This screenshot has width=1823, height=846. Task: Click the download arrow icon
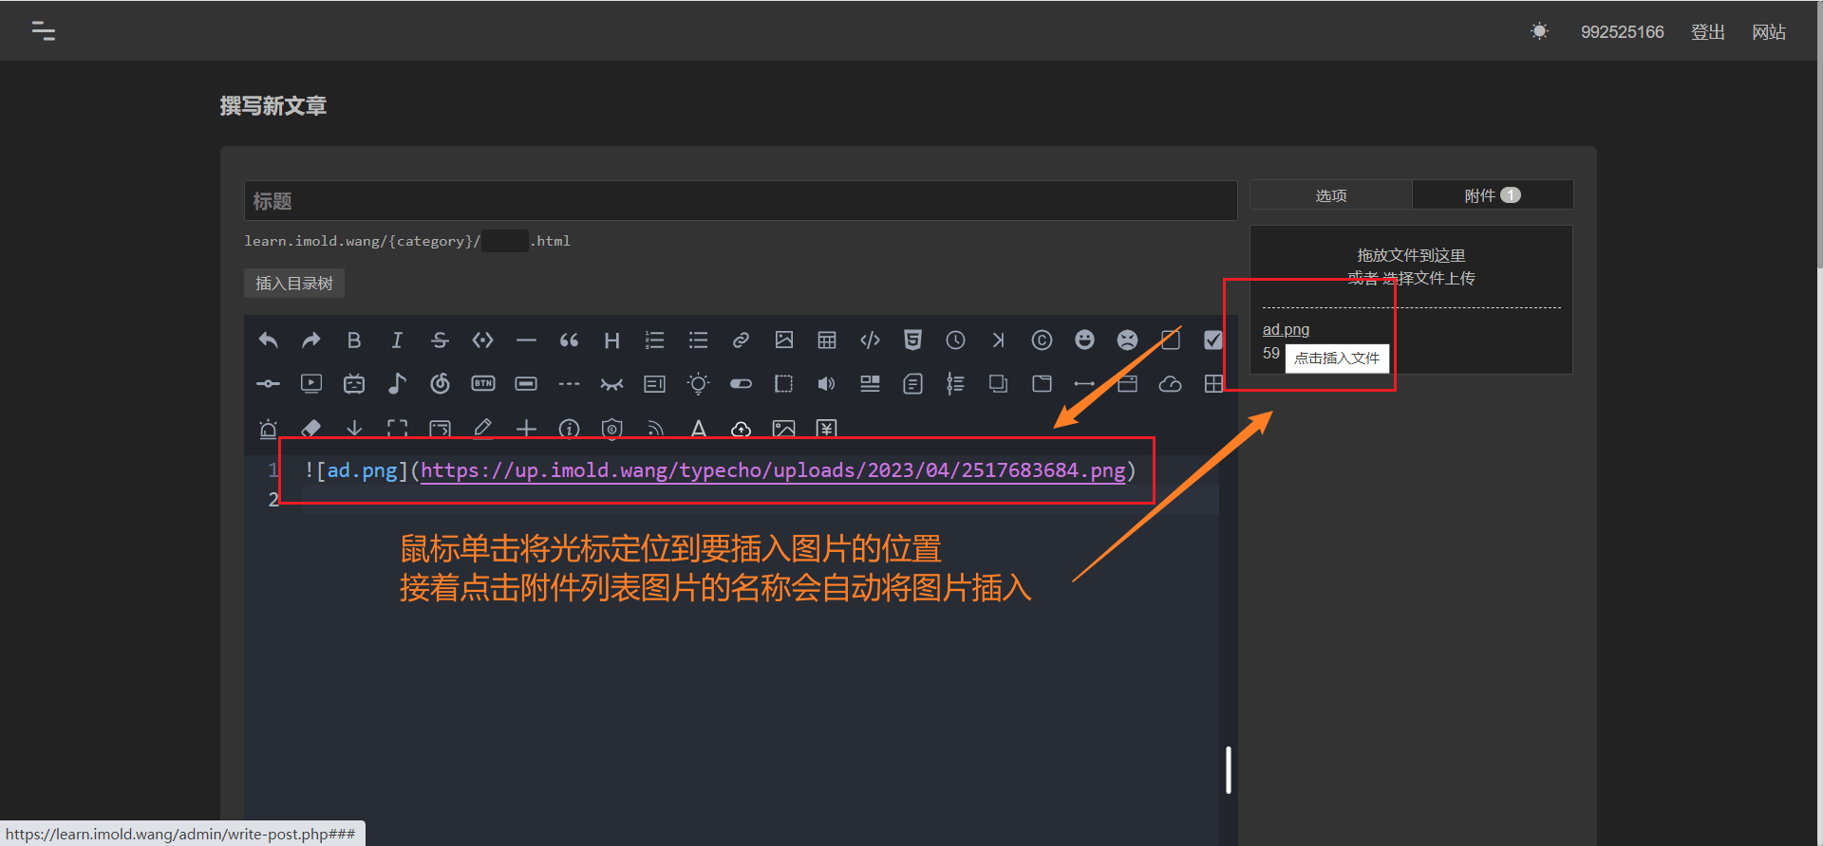coord(354,429)
